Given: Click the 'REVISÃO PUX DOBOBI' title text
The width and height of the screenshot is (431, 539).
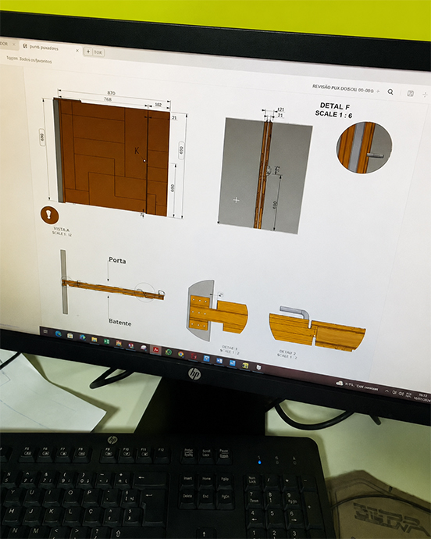Looking at the screenshot, I should tap(343, 89).
